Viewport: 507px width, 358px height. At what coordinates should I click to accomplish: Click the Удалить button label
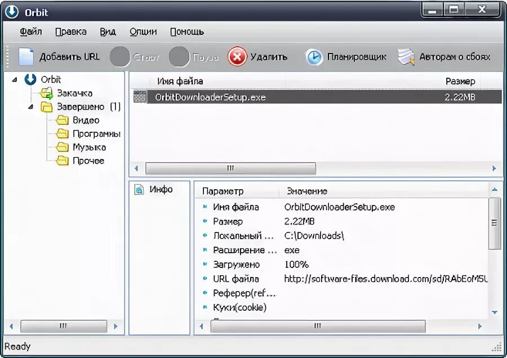click(269, 57)
